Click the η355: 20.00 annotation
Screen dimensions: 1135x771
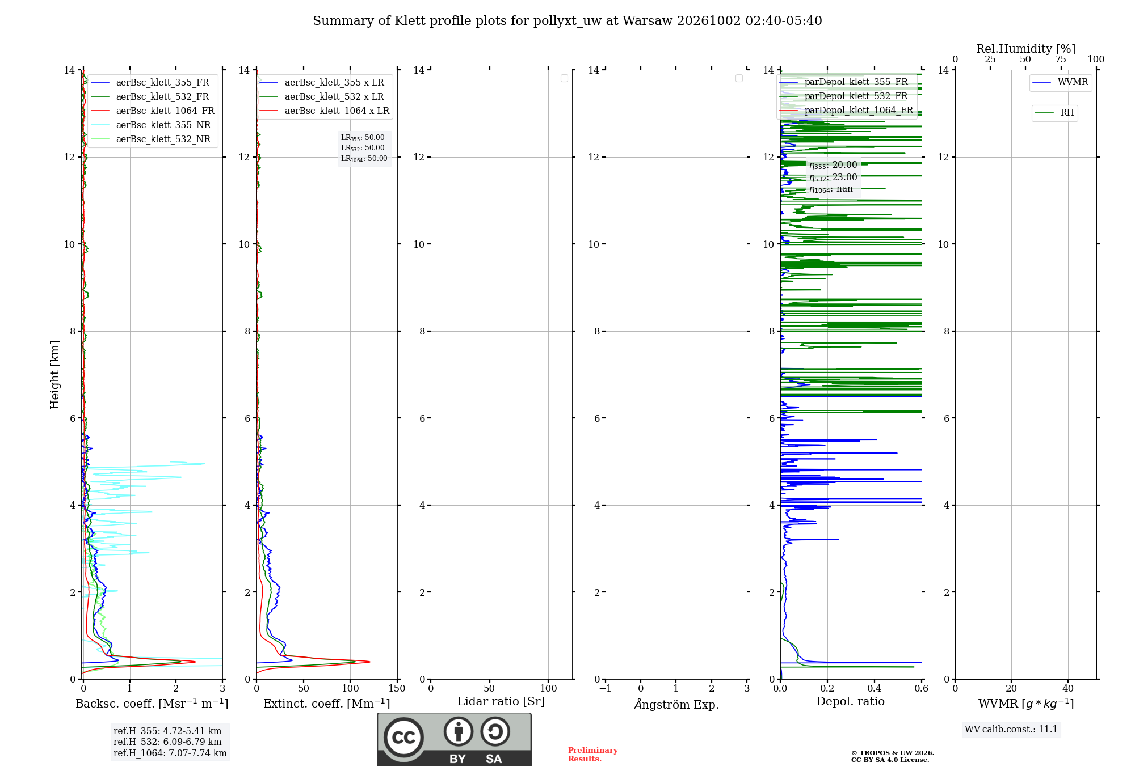[x=833, y=165]
